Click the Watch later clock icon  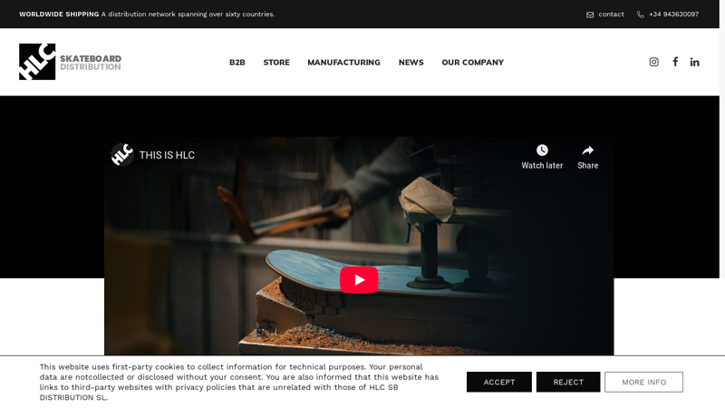point(542,151)
